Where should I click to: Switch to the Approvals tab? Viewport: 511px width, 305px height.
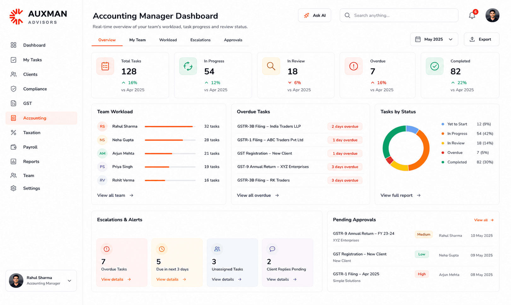point(233,40)
